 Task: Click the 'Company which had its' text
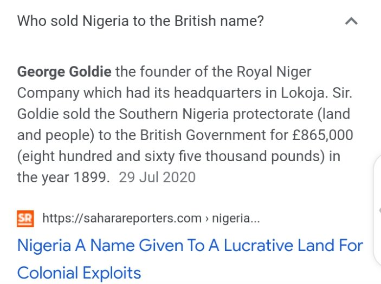94,93
